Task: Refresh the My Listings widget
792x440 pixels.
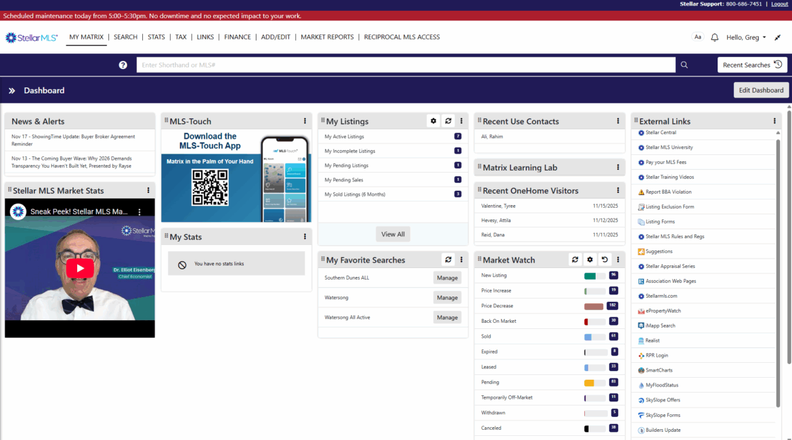Action: [447, 121]
